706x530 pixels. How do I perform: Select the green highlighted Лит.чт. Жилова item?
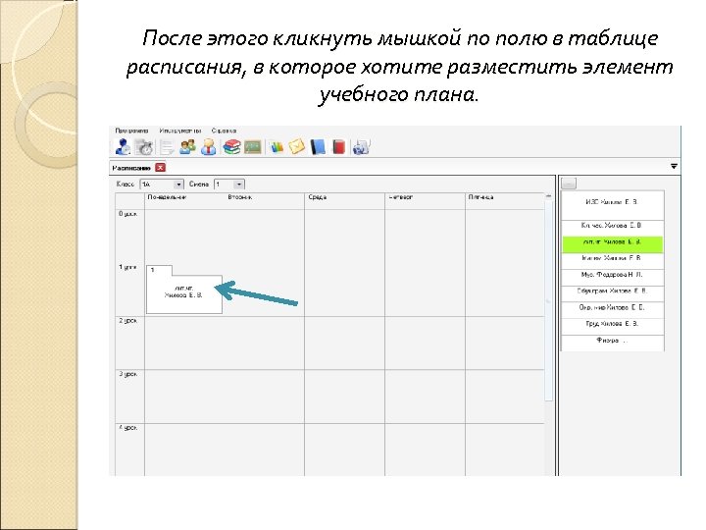coord(612,243)
